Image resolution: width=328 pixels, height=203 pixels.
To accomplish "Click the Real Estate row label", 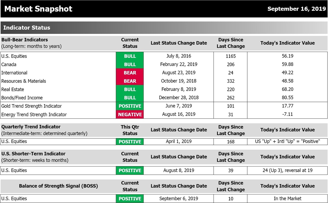I will coord(13,89).
